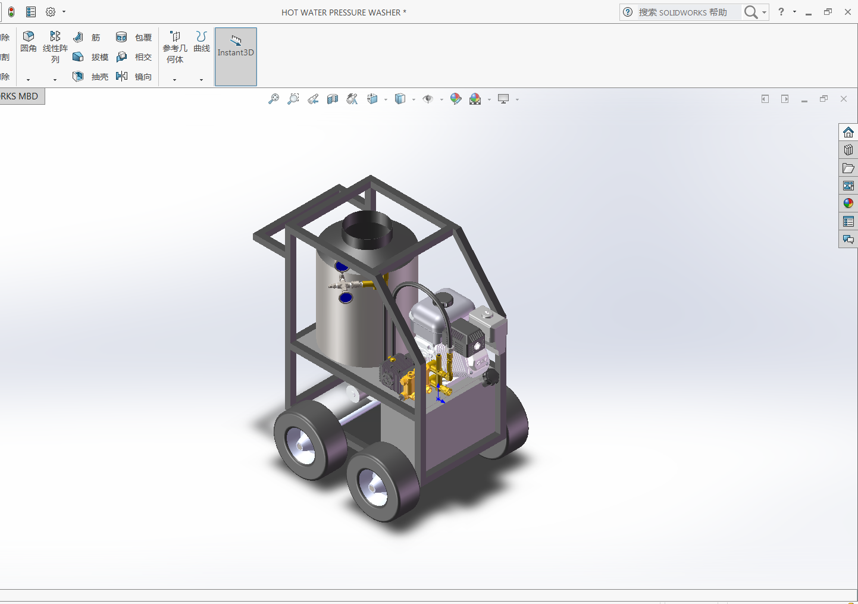Expand the 参考几何体 dropdown arrow
Image resolution: width=858 pixels, height=604 pixels.
[x=174, y=80]
